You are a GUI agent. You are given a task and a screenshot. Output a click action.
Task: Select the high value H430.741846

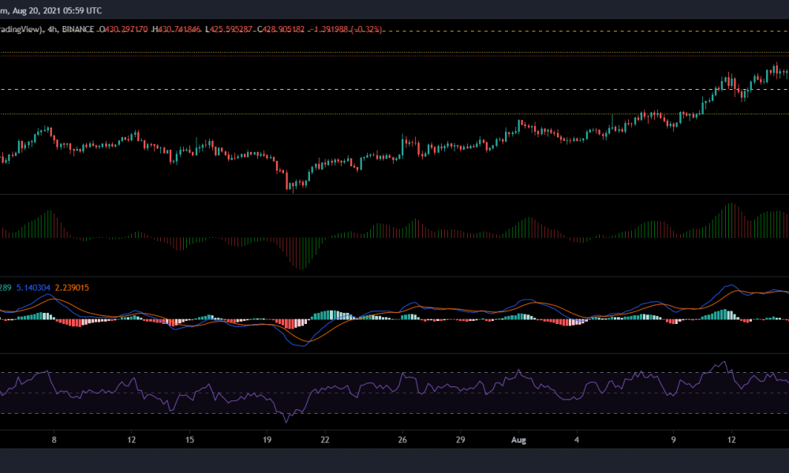click(x=176, y=30)
